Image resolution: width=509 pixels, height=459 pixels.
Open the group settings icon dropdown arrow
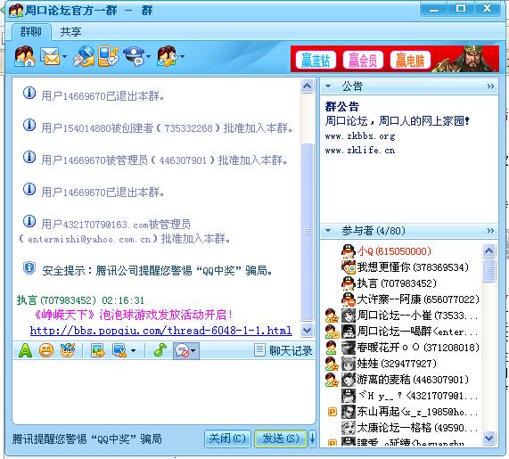(x=182, y=57)
